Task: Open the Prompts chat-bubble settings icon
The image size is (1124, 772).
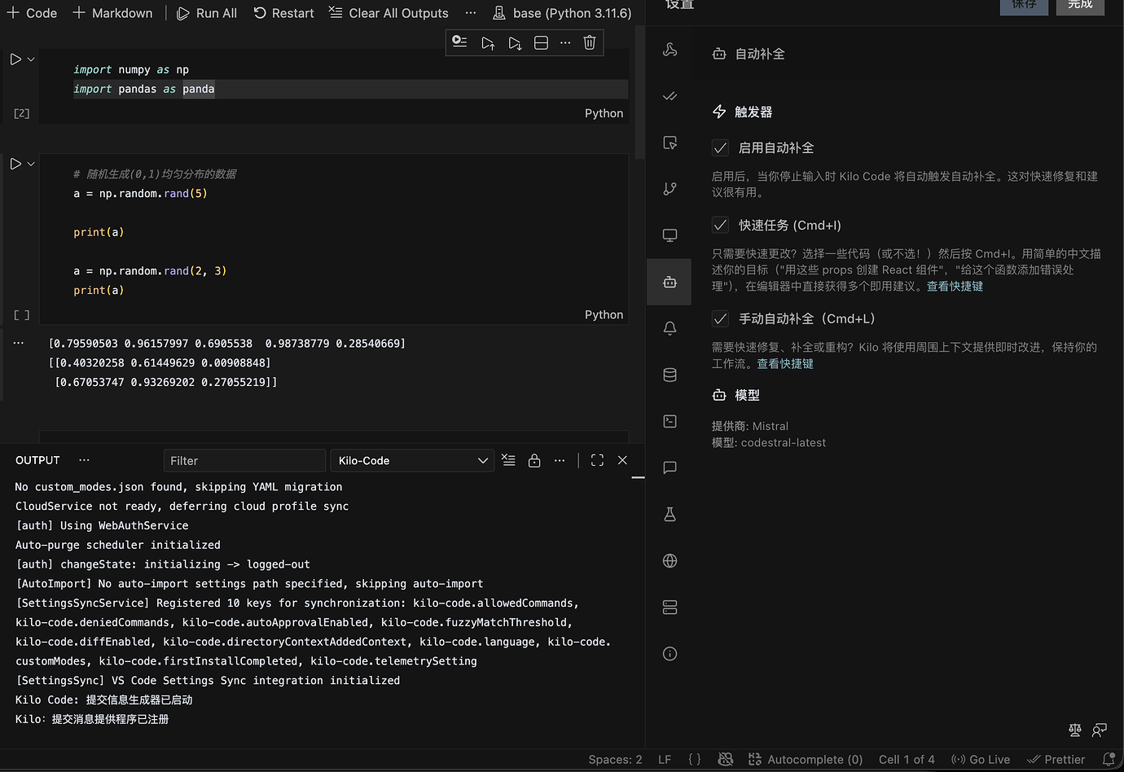Action: click(670, 467)
